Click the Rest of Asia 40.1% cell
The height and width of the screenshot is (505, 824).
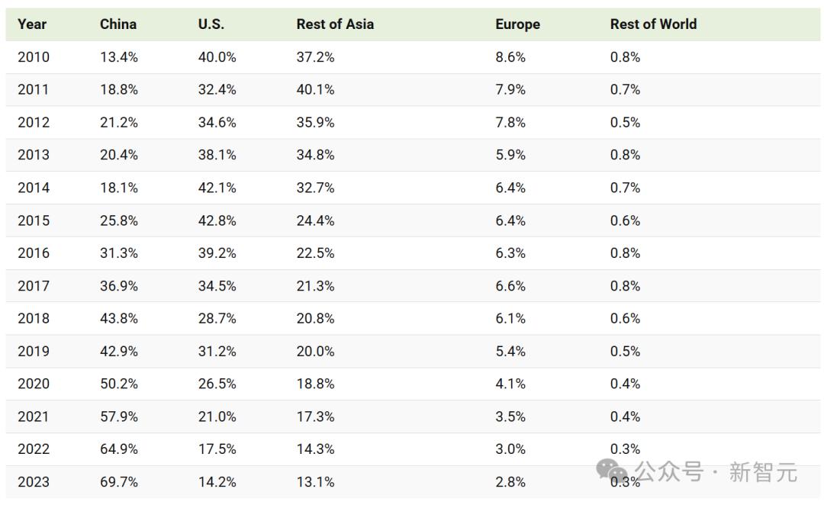(315, 90)
